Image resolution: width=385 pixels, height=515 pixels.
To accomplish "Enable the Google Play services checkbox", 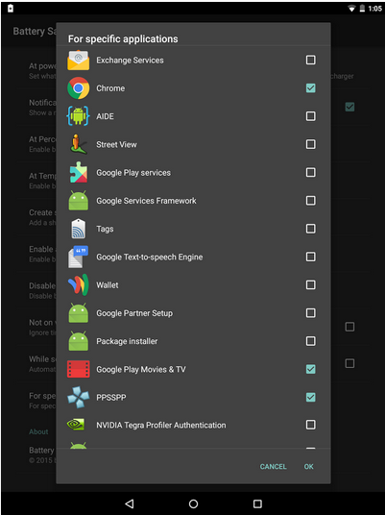I will pos(310,172).
